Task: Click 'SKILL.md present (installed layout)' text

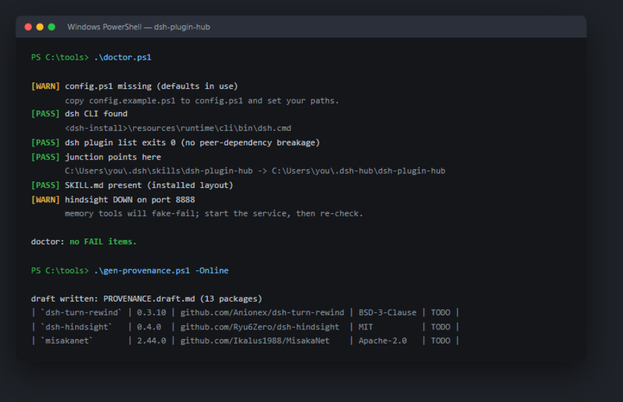Action: point(149,185)
